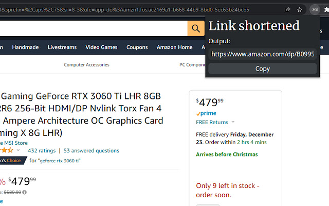
Task: Open the Coupons nav item
Action: coord(137,47)
